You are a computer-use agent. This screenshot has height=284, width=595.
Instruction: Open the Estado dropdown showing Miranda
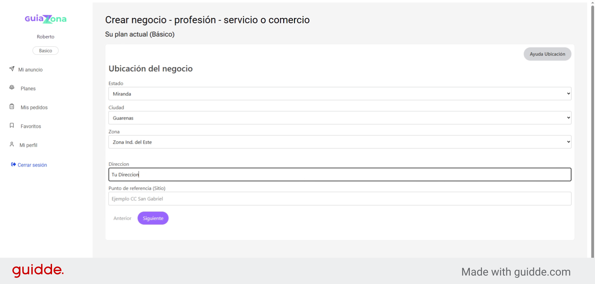[x=340, y=93]
